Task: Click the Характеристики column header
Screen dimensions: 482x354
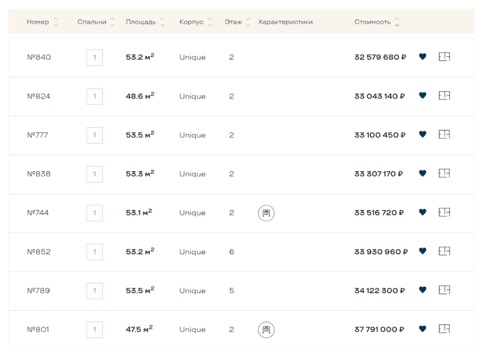Action: coord(286,22)
